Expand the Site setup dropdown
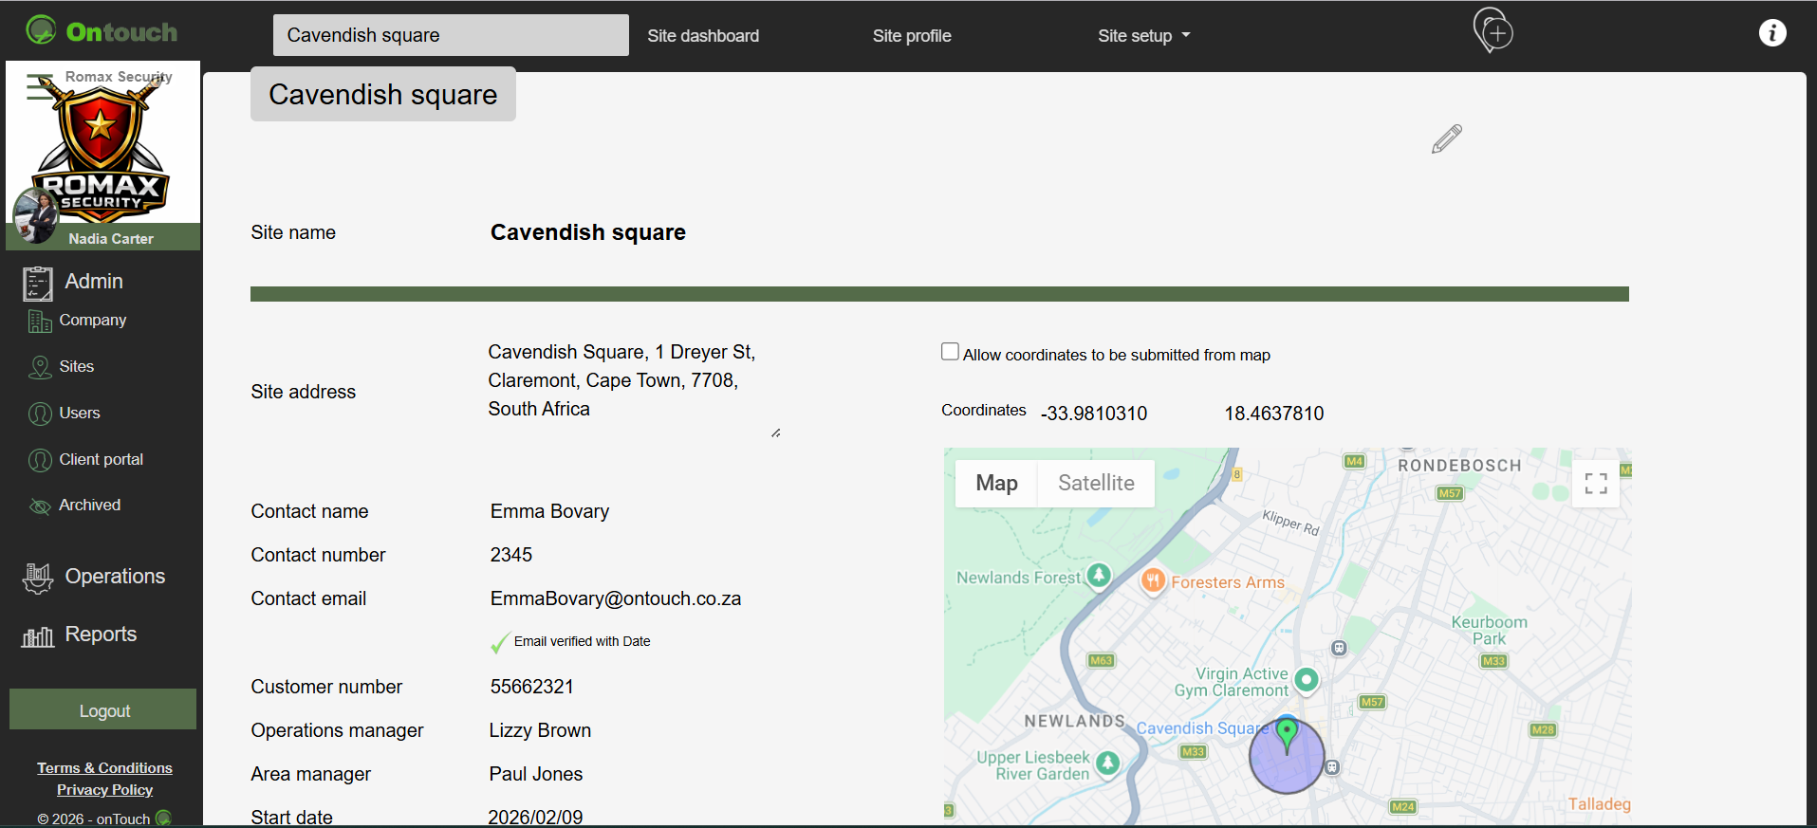Image resolution: width=1817 pixels, height=828 pixels. click(x=1142, y=36)
